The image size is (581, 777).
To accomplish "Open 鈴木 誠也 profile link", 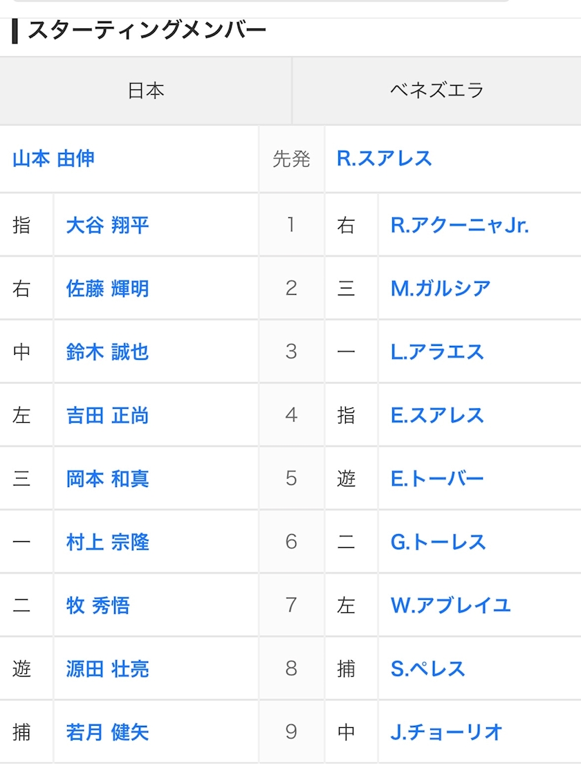I will (x=107, y=352).
